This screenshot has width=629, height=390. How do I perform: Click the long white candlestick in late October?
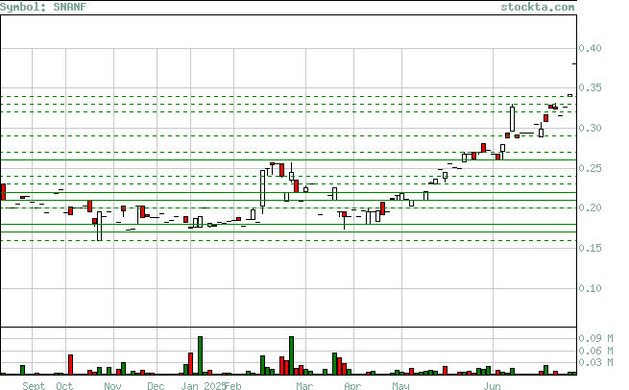100,227
